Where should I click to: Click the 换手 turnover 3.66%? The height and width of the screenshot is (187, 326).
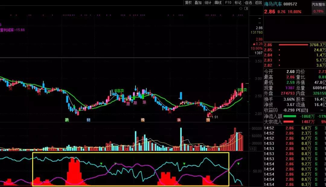289,99
